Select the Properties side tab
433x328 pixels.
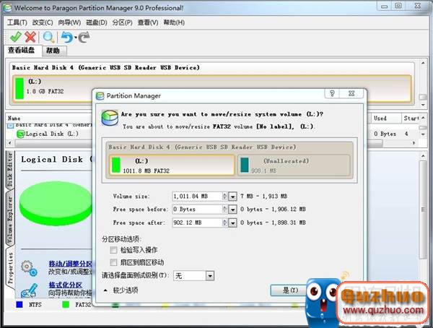pos(10,269)
